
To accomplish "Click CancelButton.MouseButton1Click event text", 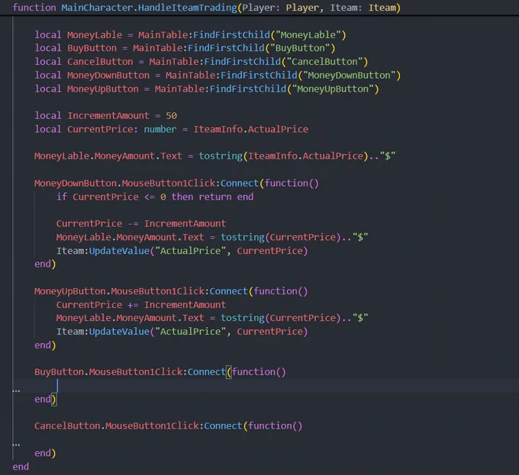I will coord(117,425).
